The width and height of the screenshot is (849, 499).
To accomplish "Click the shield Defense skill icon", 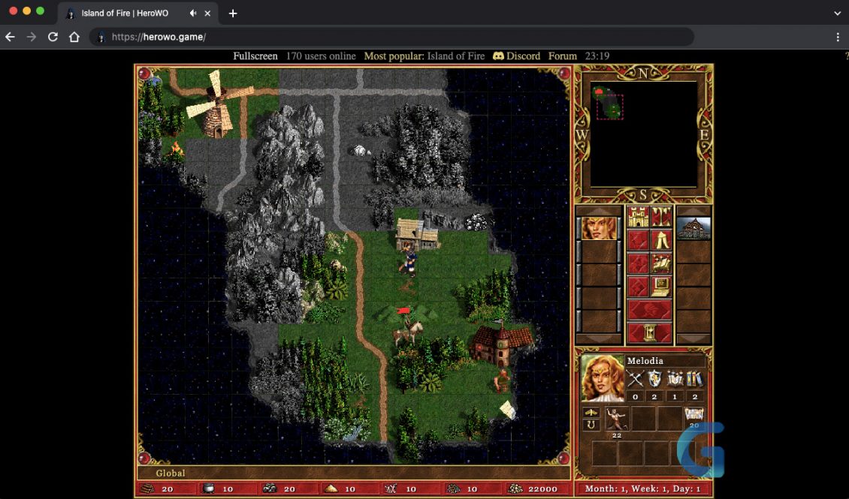I will pos(654,379).
